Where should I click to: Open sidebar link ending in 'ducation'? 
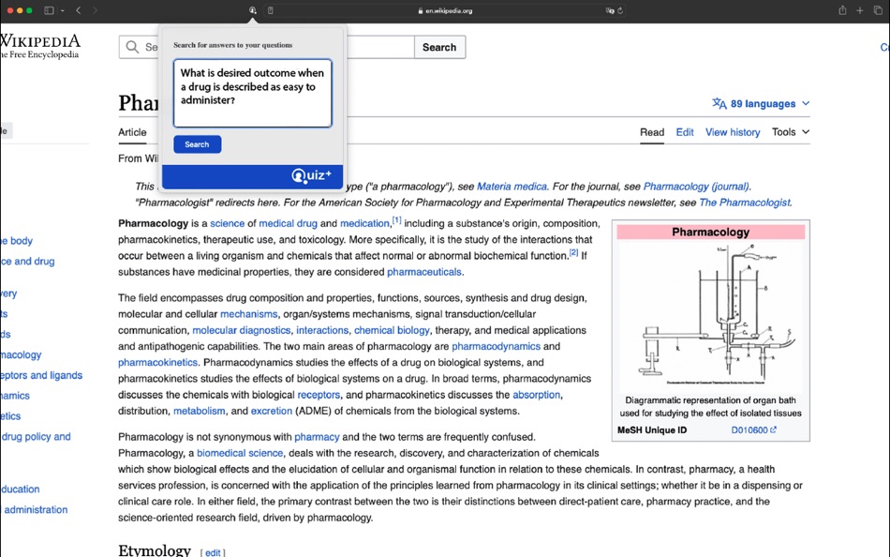pos(21,489)
